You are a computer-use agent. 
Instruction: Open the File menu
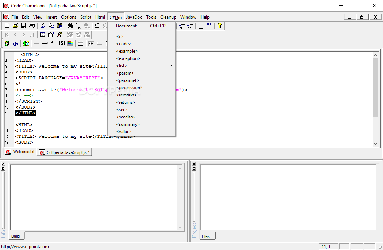(x=15, y=17)
